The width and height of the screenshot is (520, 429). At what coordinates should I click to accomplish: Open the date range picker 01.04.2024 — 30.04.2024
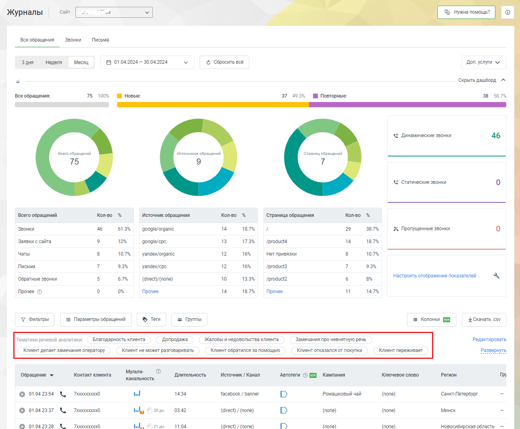[x=147, y=62]
